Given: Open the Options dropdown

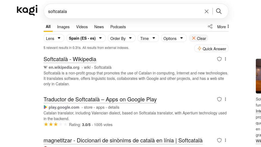Looking at the screenshot, I should click(x=174, y=38).
